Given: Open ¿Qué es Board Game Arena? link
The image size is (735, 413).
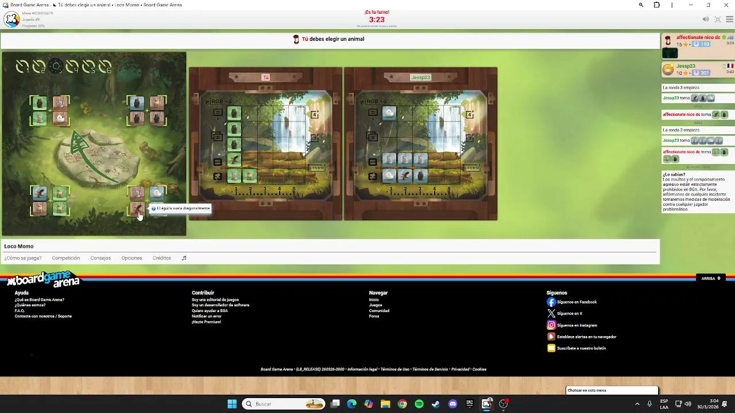Looking at the screenshot, I should click(x=40, y=299).
